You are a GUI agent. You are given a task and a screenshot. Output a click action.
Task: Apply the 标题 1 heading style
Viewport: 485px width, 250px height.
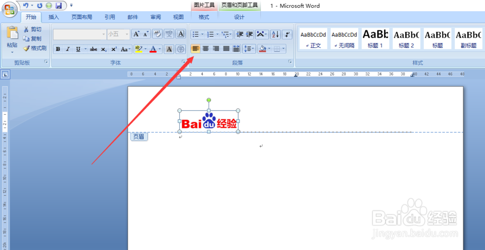[x=375, y=38]
